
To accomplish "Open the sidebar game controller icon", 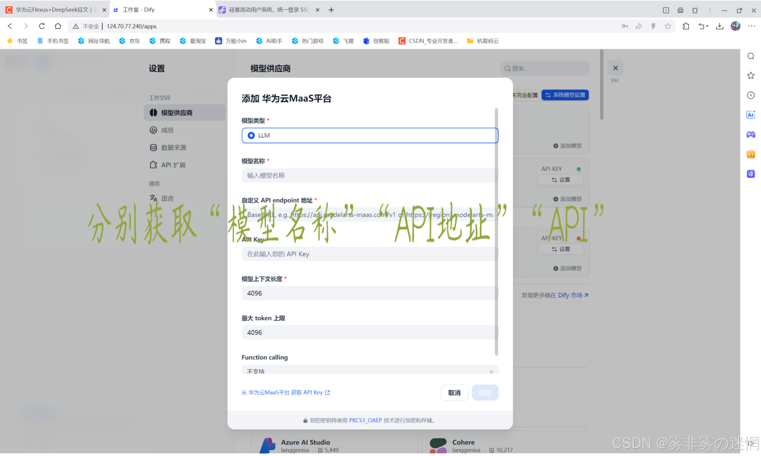I will (751, 135).
